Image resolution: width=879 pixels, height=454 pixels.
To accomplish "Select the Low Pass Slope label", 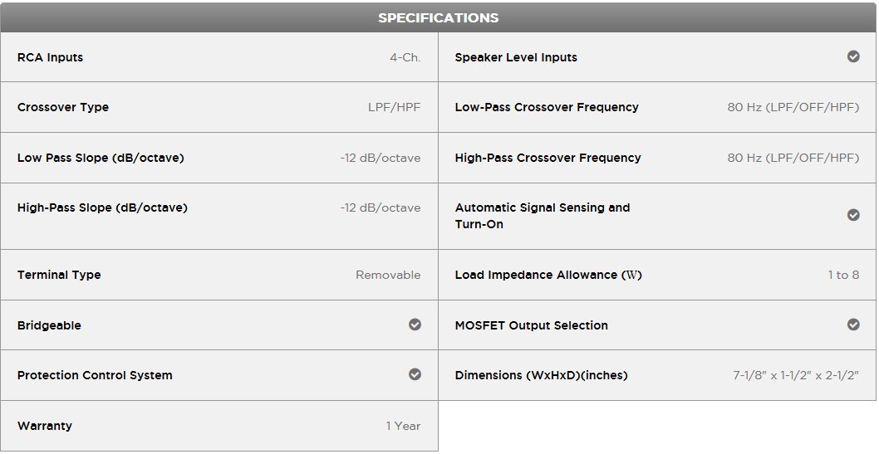I will [x=101, y=158].
